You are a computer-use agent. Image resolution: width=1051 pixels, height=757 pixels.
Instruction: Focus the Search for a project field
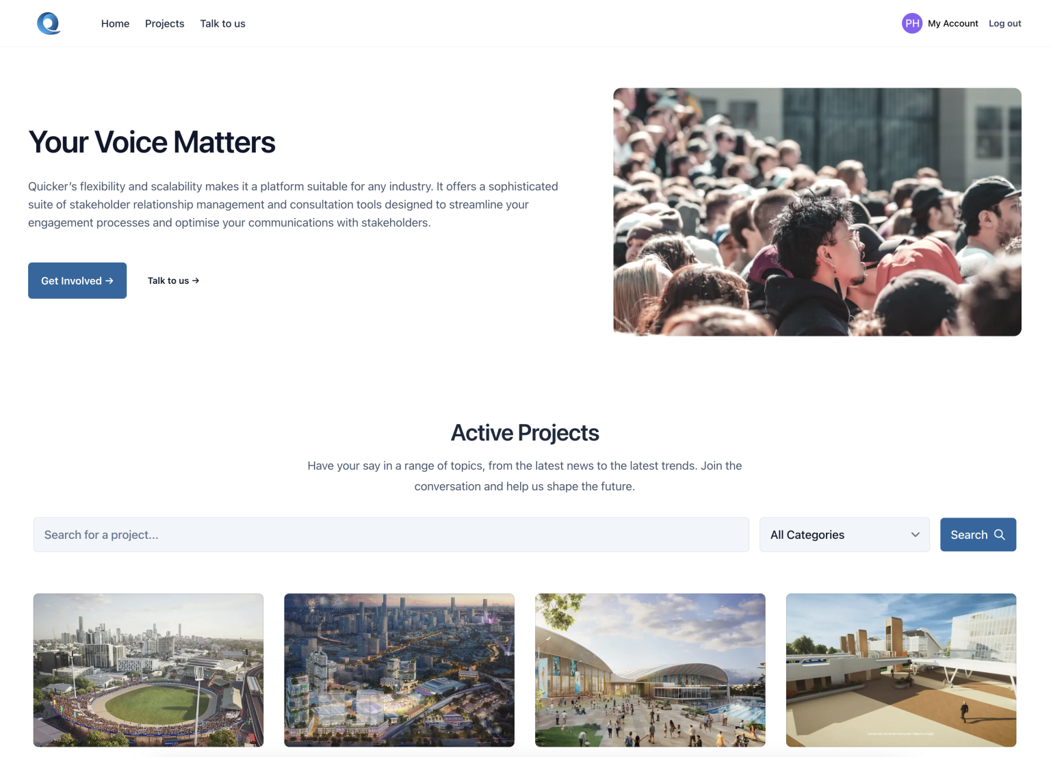391,535
